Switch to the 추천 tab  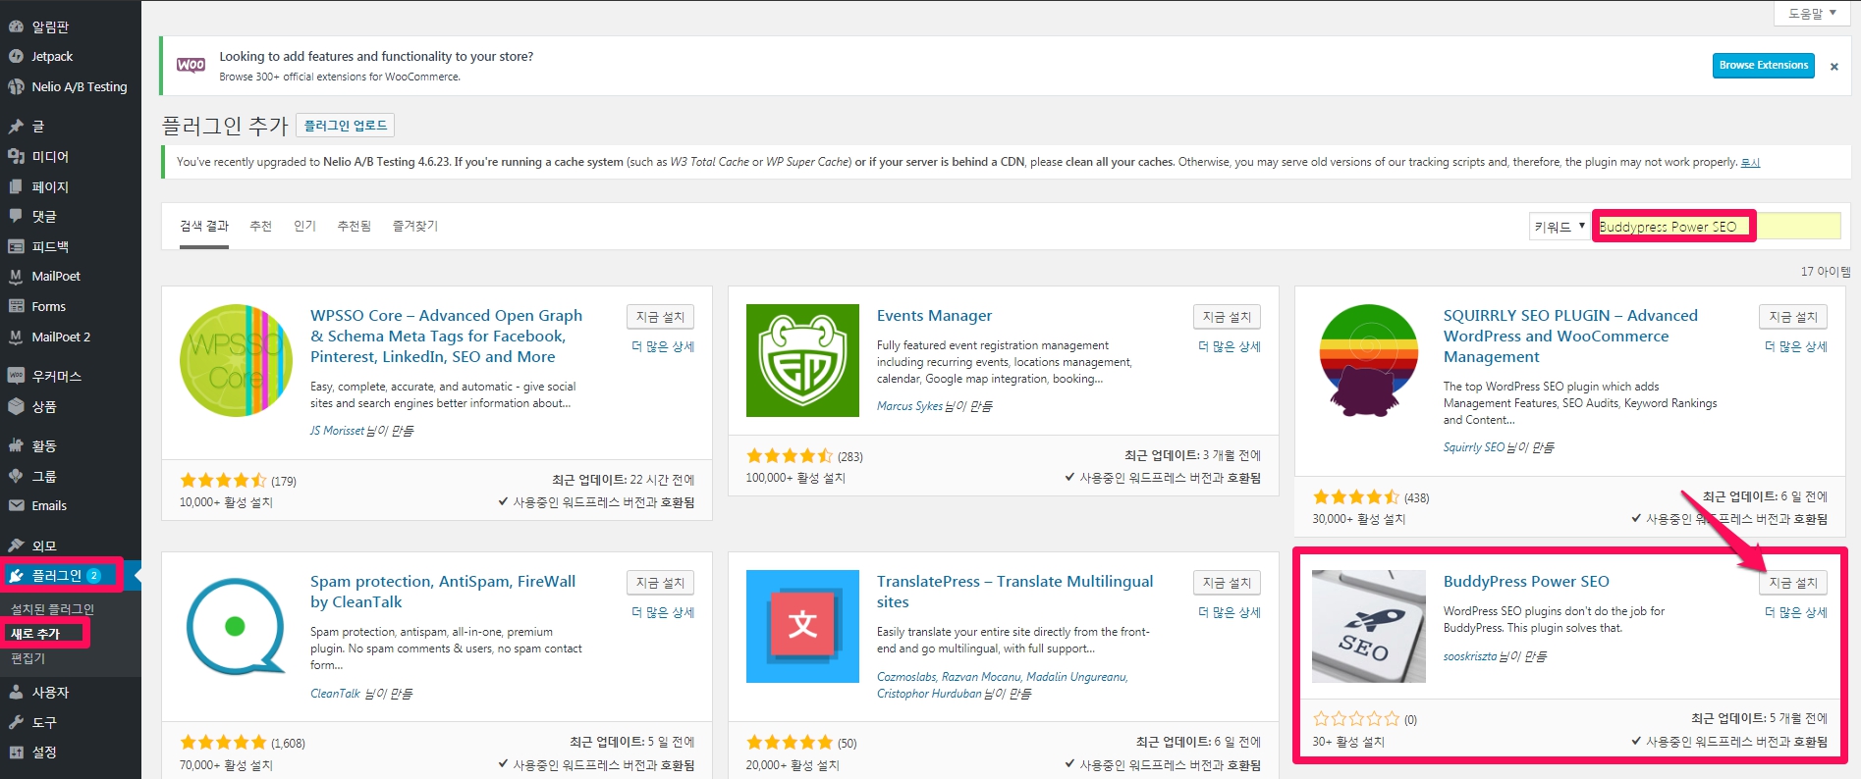260,226
